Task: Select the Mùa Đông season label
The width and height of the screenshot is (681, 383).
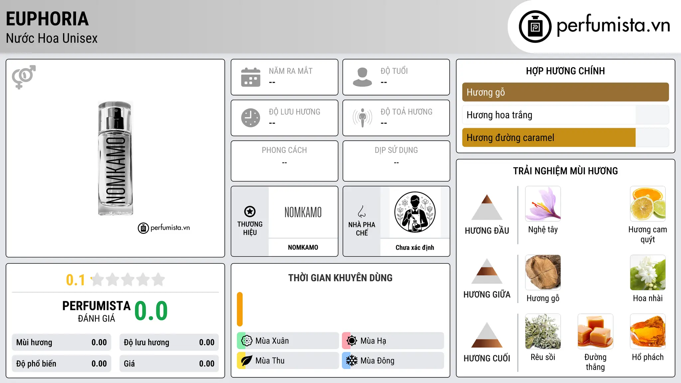Action: [x=377, y=361]
